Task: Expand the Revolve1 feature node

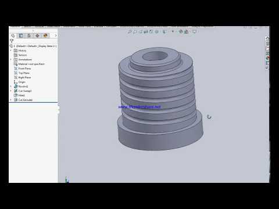Action: 11,87
